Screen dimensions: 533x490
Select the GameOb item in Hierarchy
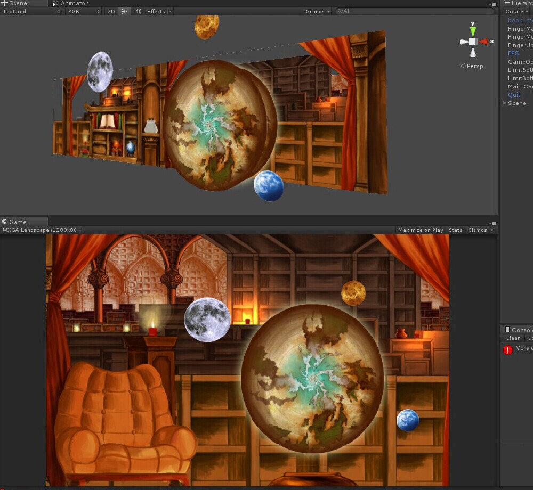pyautogui.click(x=520, y=62)
